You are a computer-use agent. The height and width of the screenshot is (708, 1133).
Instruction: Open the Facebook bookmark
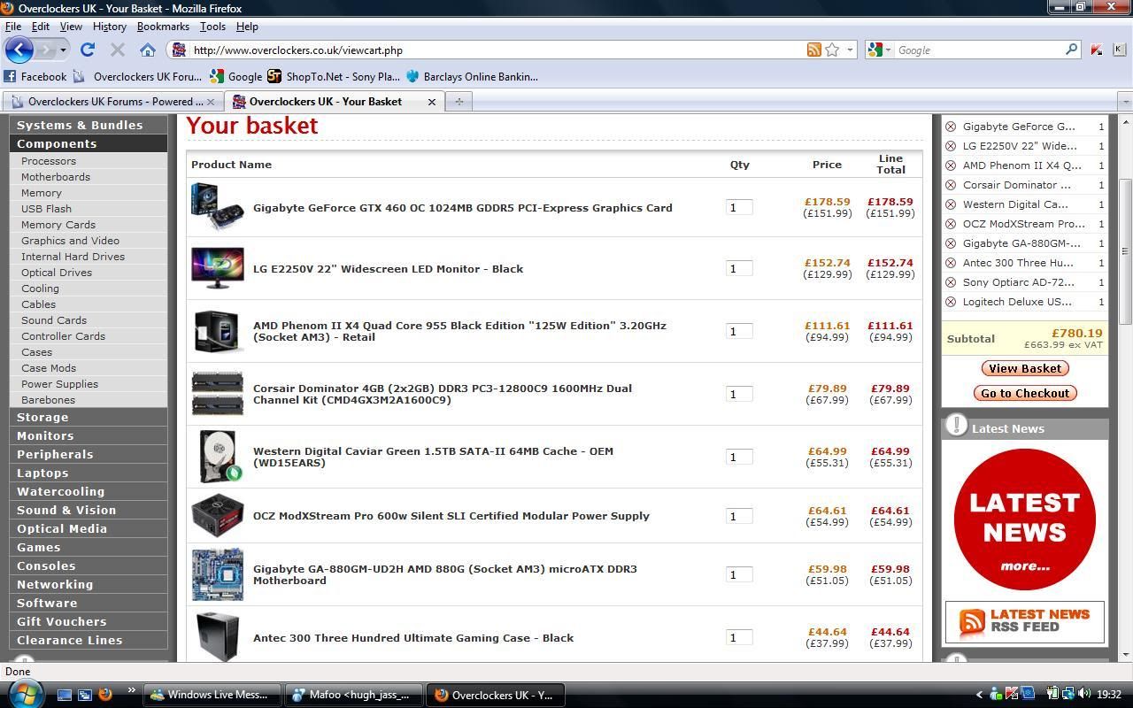click(x=35, y=77)
